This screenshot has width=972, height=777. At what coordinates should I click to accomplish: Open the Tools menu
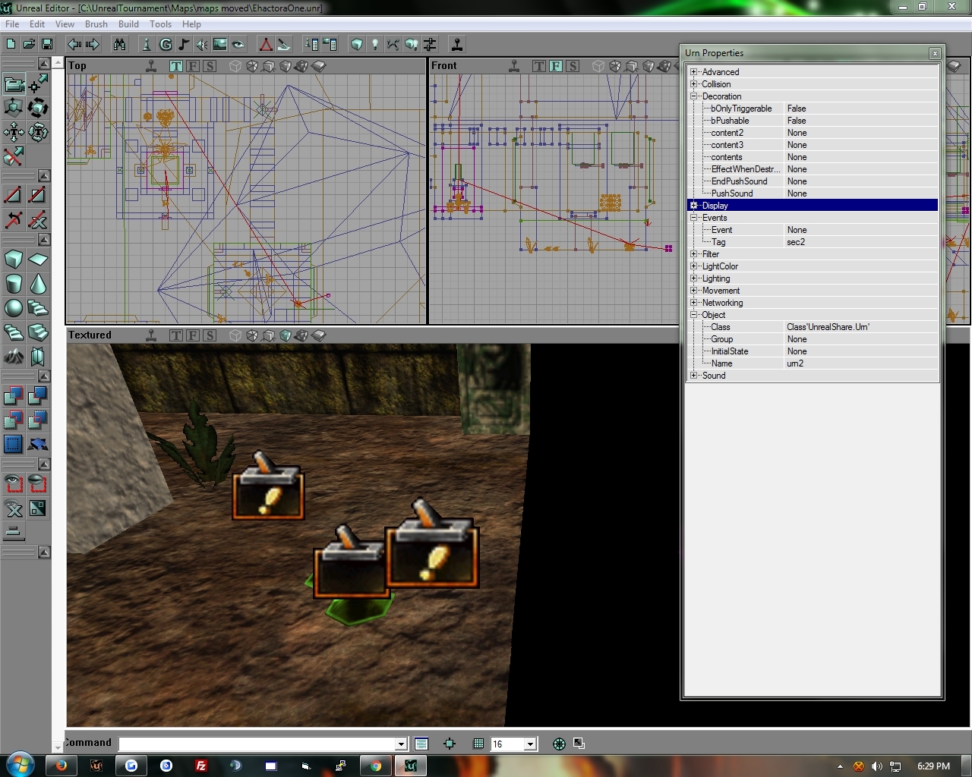[160, 24]
